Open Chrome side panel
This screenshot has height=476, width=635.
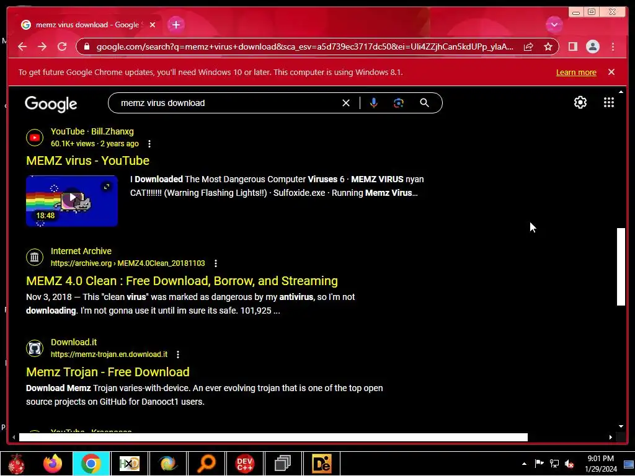(572, 46)
